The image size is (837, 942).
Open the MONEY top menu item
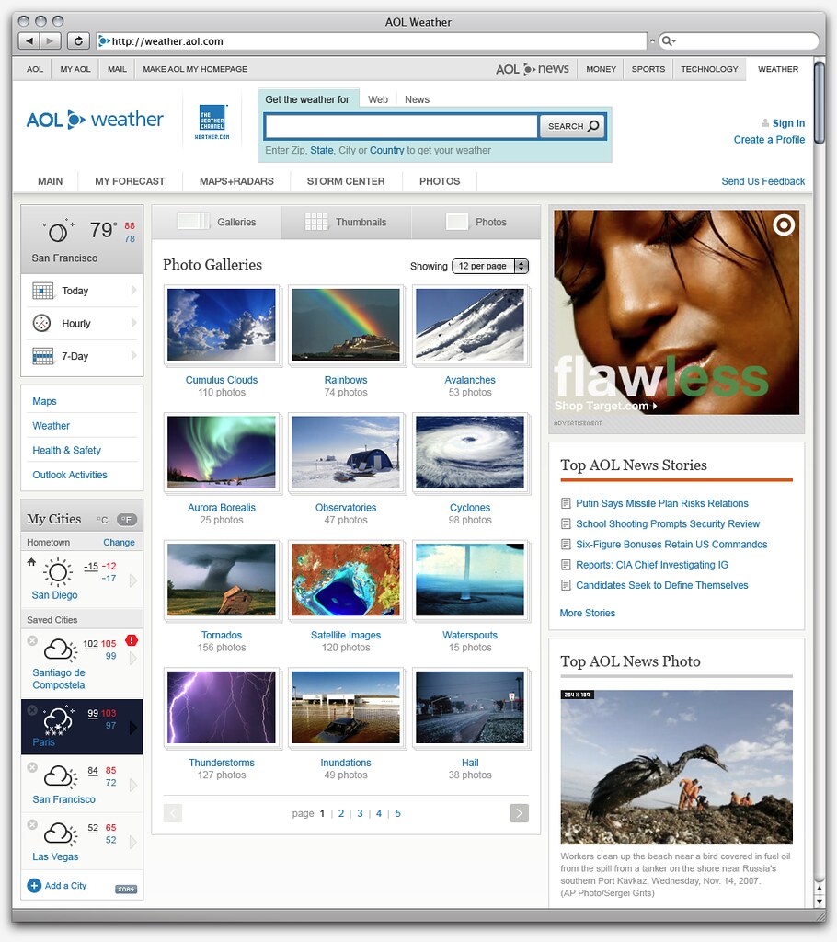point(601,69)
